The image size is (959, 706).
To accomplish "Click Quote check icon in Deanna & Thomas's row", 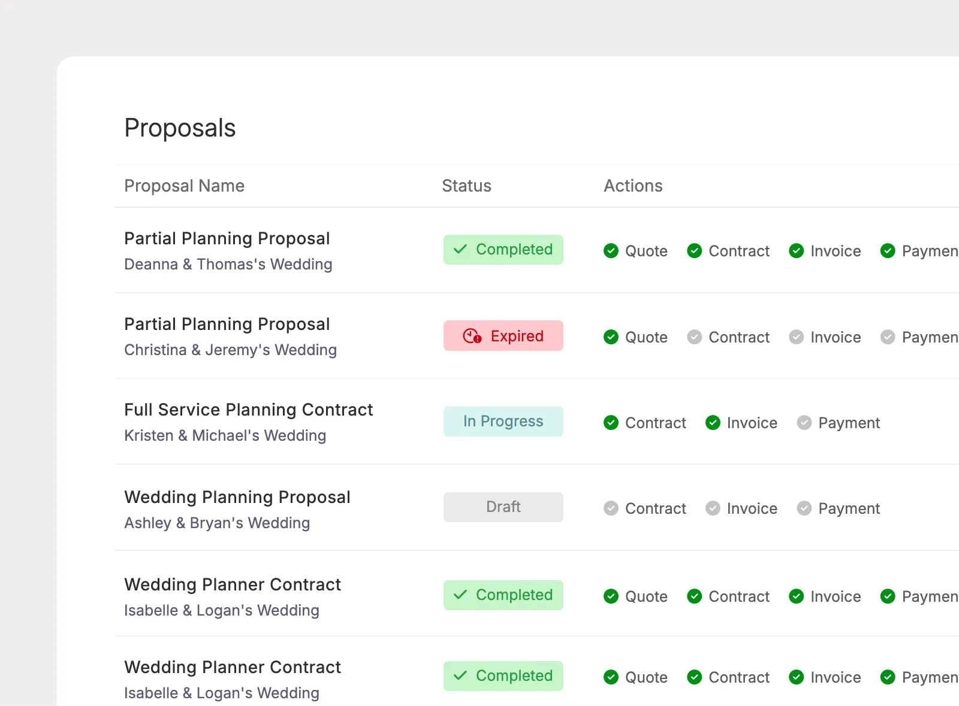I will pos(611,251).
